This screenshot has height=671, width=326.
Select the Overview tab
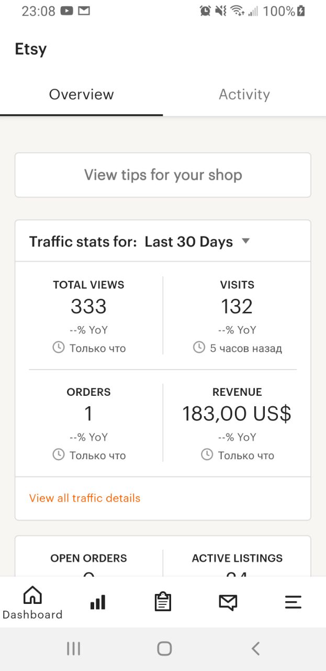click(x=81, y=94)
